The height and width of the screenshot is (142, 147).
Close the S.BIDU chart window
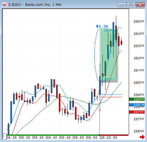point(140,5)
